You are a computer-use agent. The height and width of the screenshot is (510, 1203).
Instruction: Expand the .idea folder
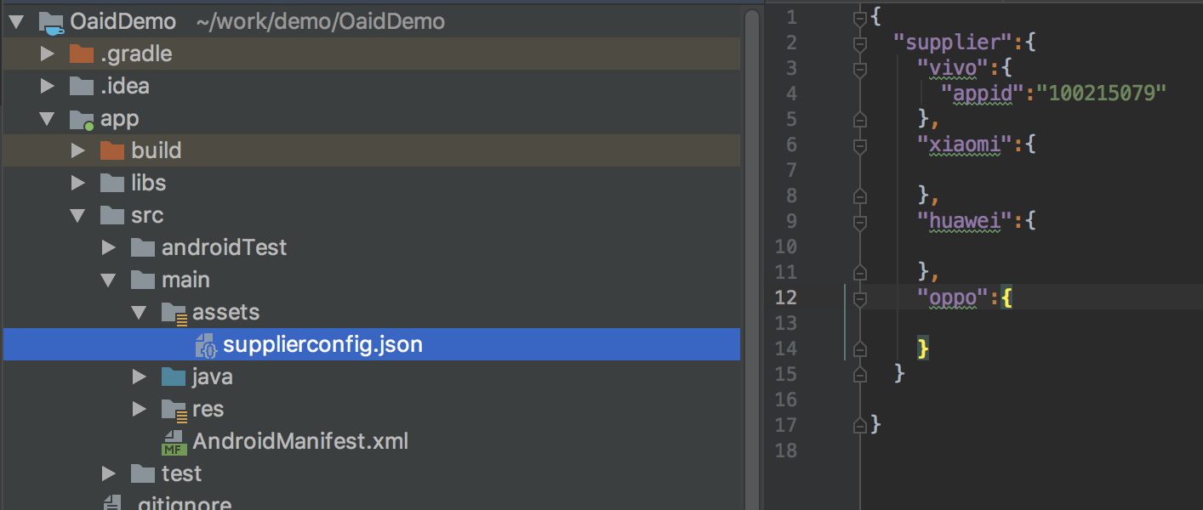[x=48, y=87]
